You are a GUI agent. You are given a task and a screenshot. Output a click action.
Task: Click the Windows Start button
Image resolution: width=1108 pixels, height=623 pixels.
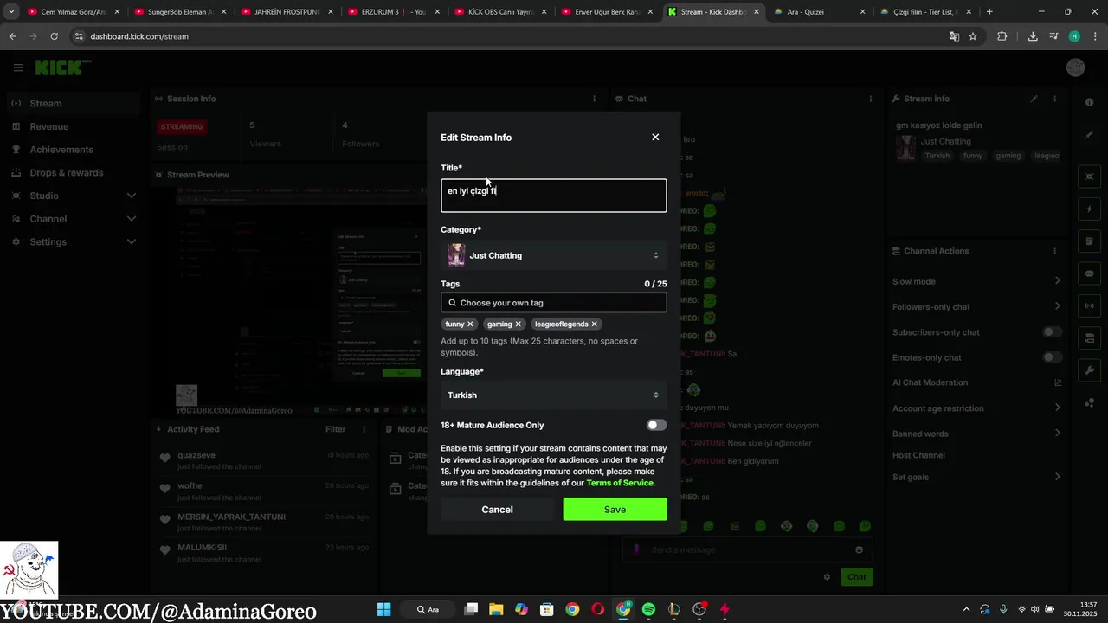[x=383, y=609]
